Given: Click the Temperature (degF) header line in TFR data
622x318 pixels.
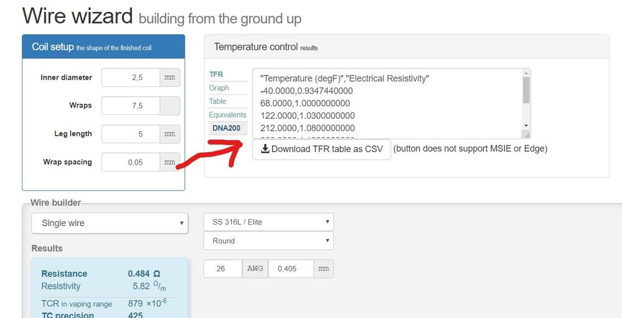Looking at the screenshot, I should [x=345, y=78].
